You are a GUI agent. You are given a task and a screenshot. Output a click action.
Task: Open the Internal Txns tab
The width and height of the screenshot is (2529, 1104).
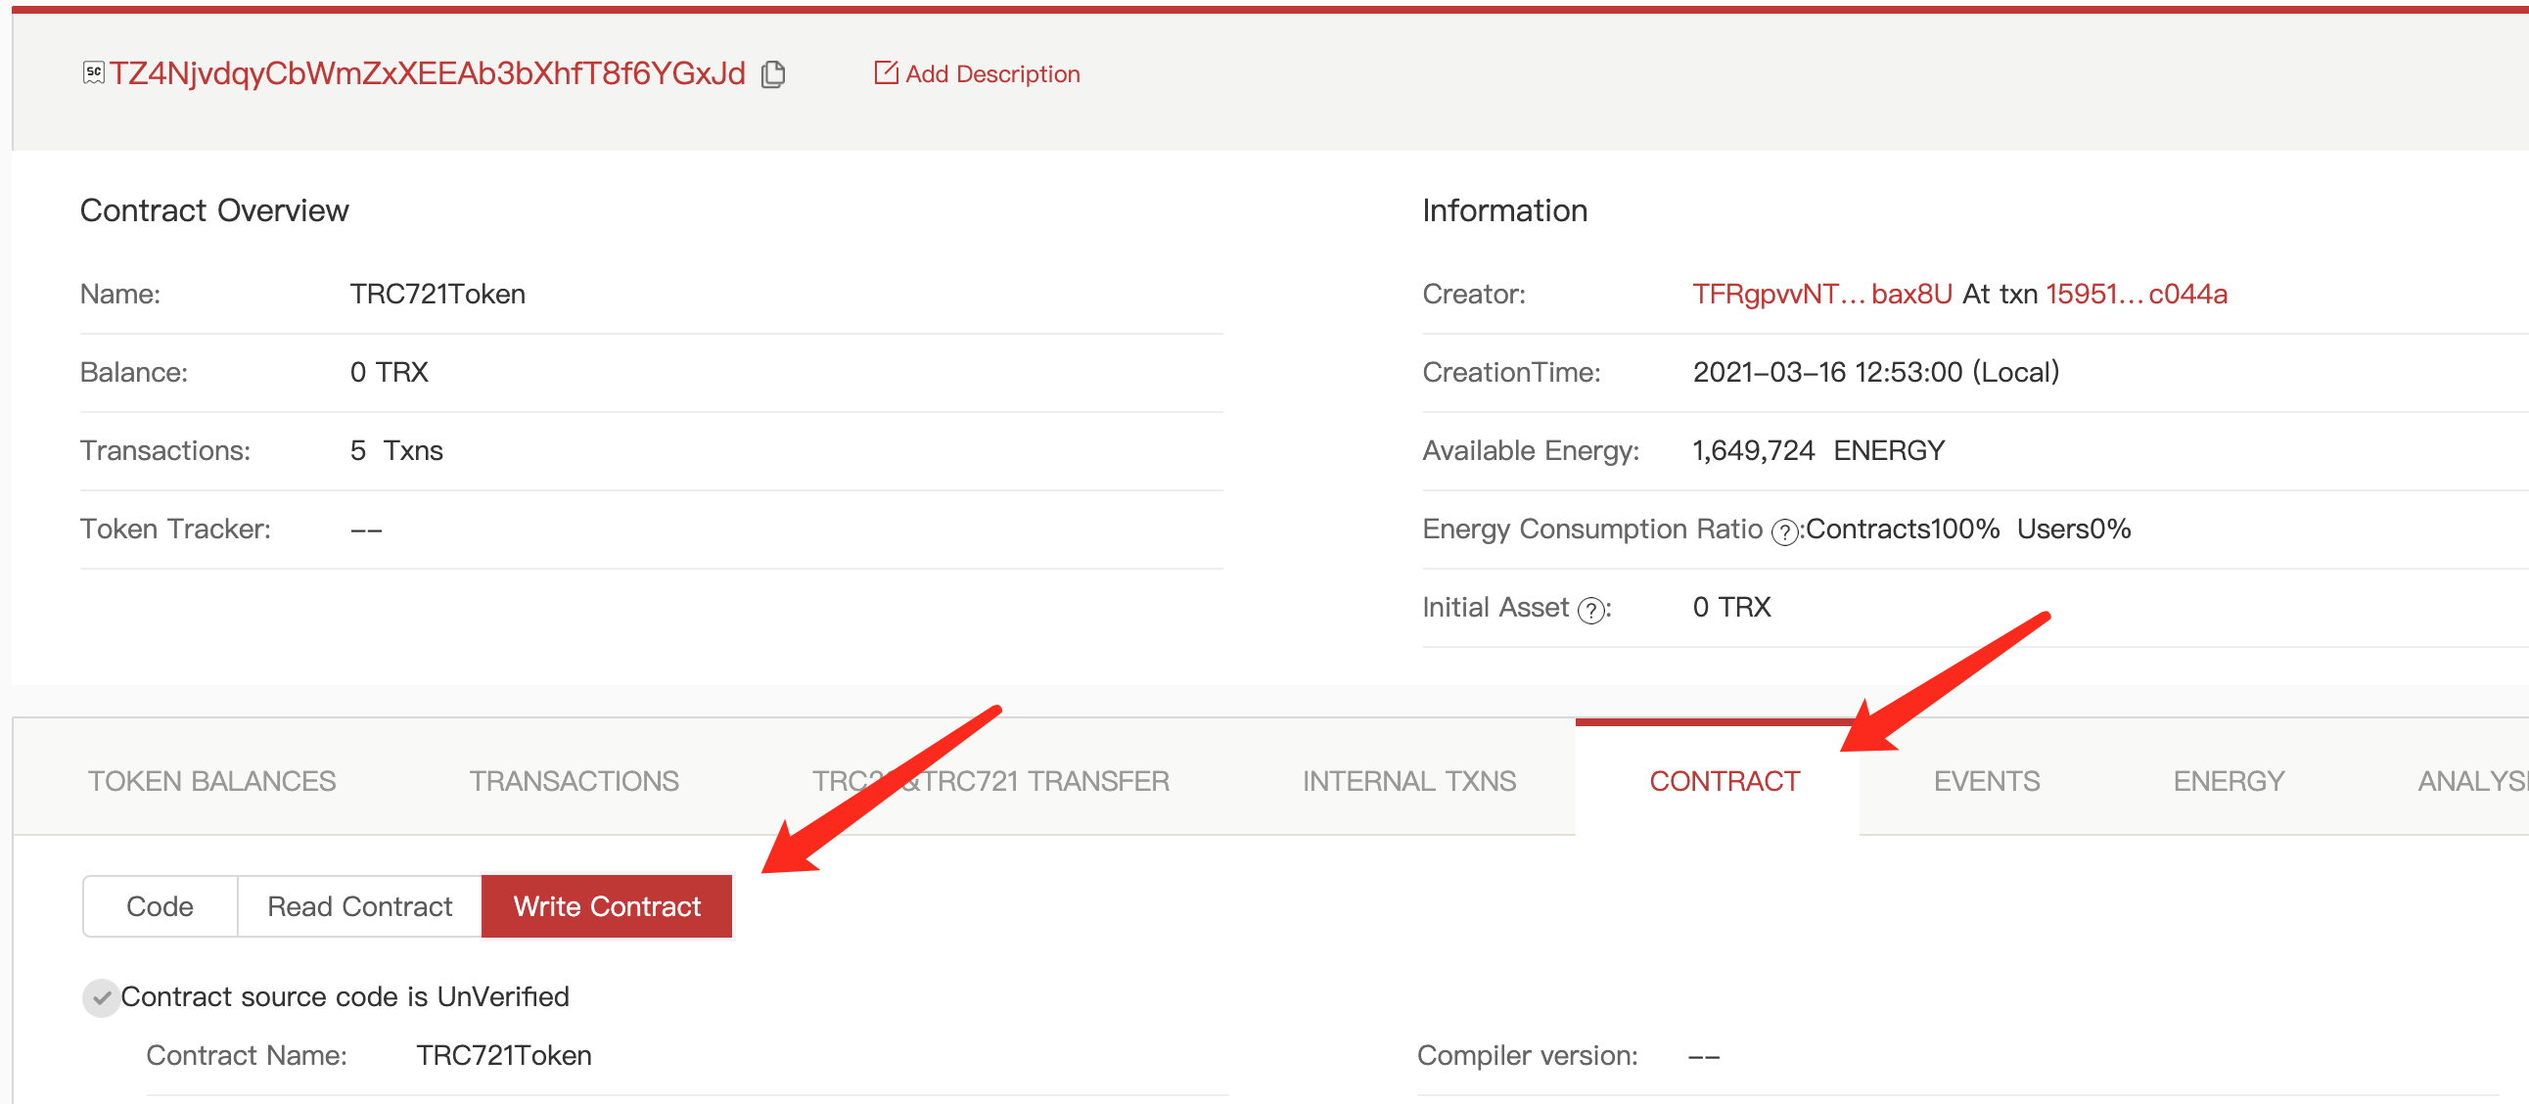pos(1408,780)
